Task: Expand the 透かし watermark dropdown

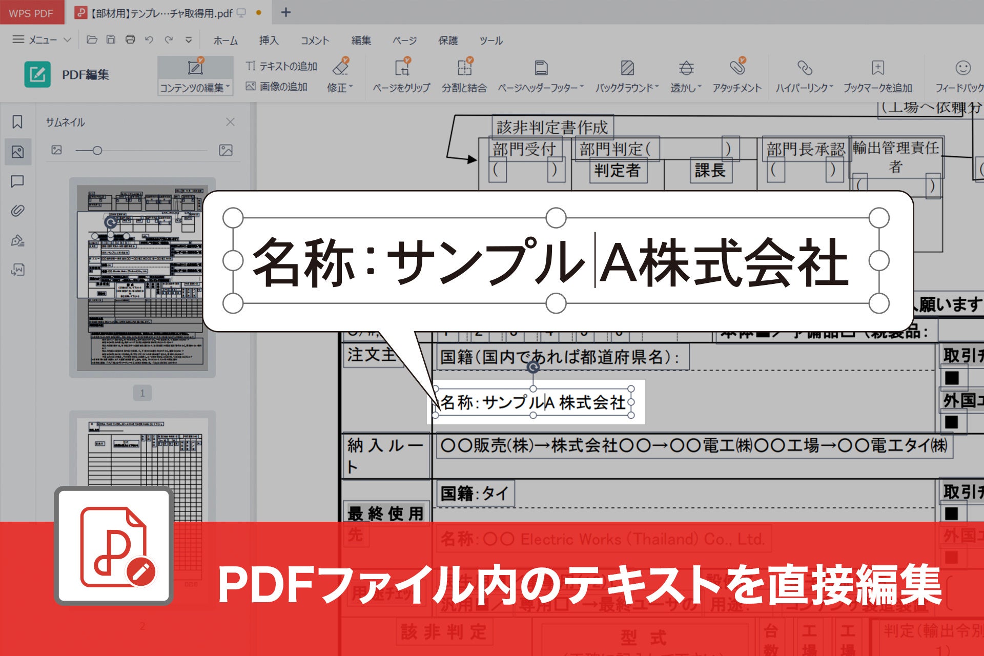Action: tap(686, 88)
